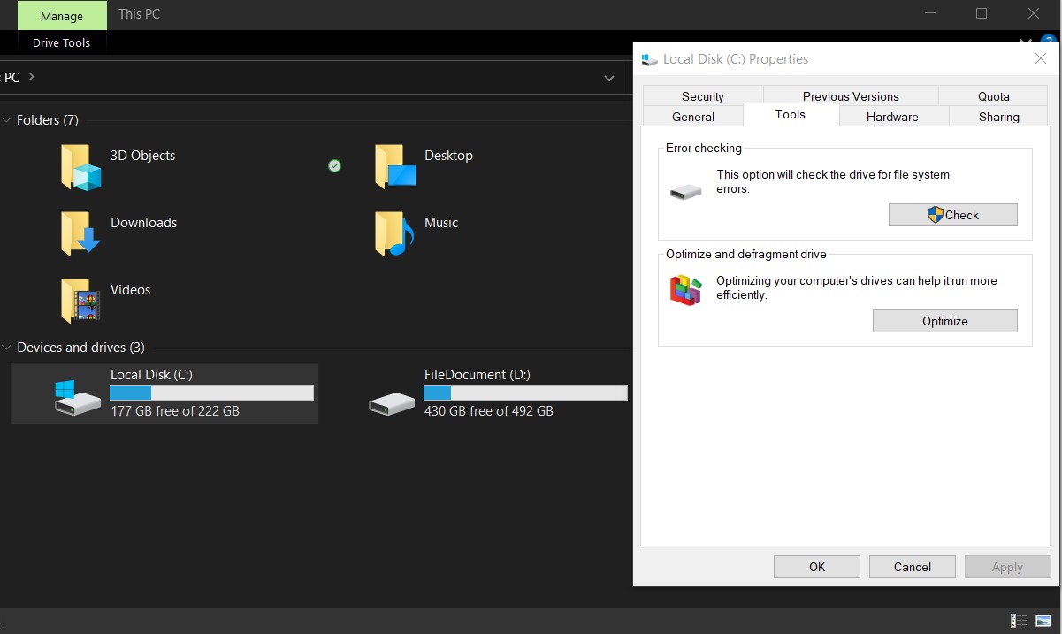This screenshot has height=634, width=1062.
Task: Maximize the This PC Explorer window
Action: pyautogui.click(x=981, y=13)
